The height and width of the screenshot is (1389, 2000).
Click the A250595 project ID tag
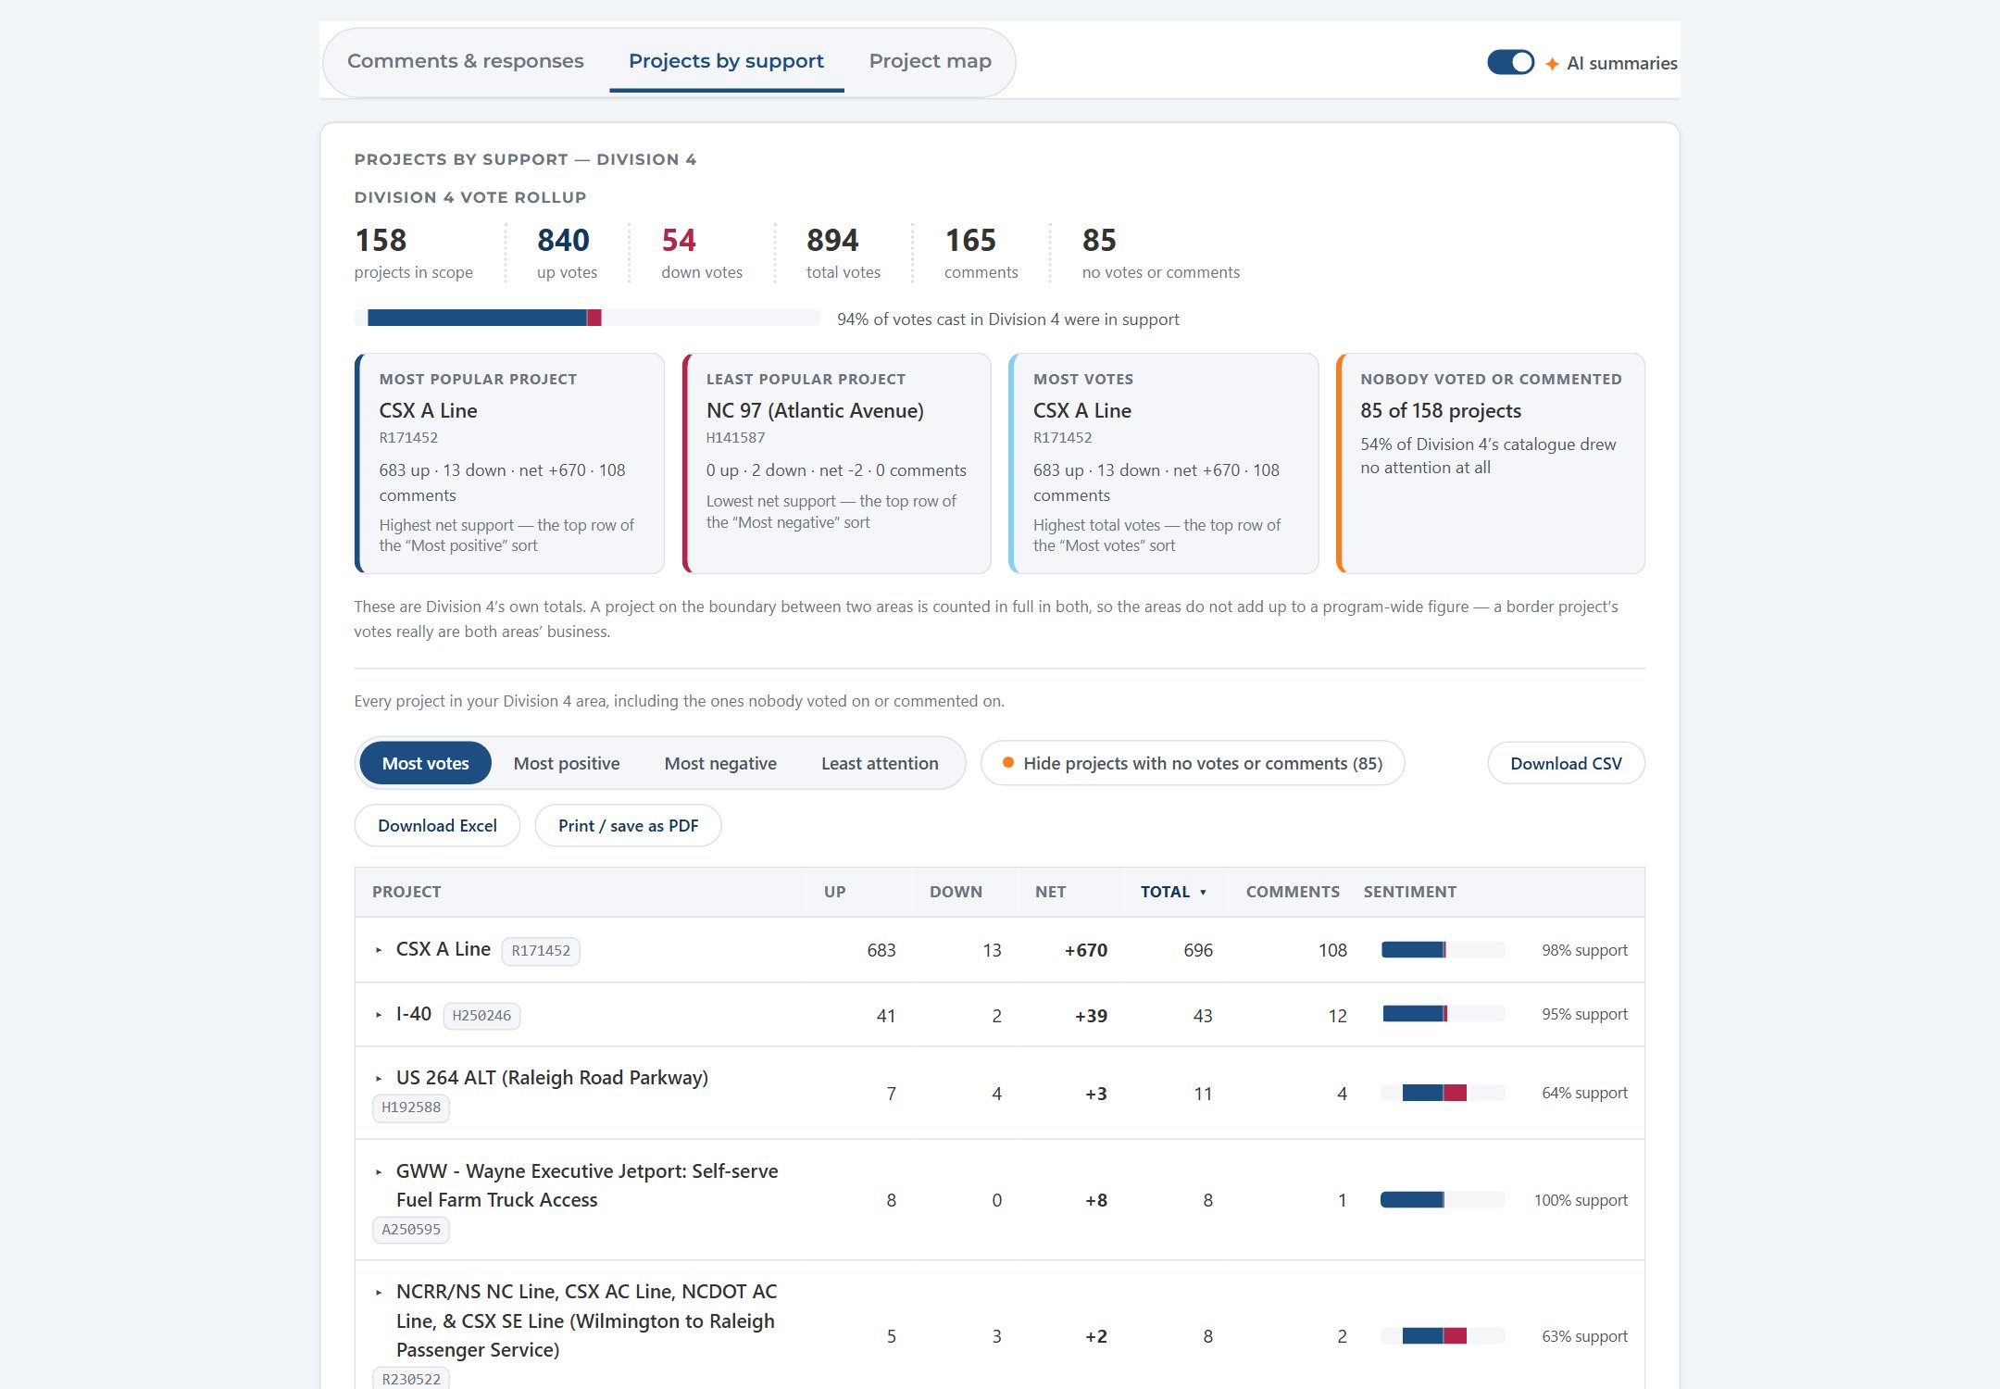coord(411,1230)
